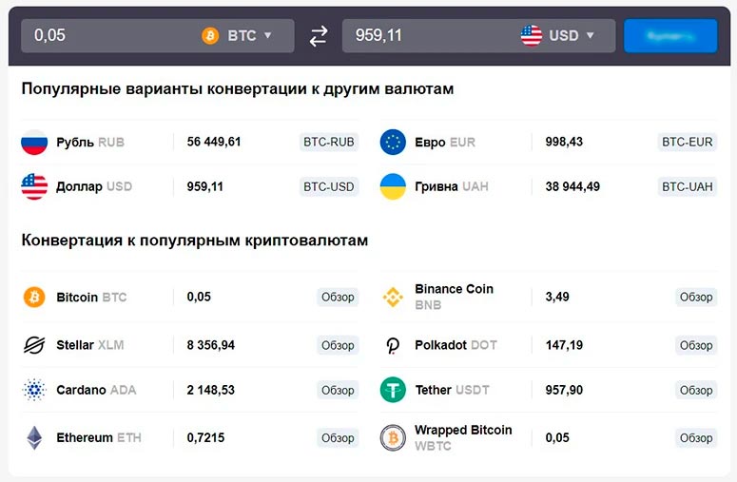Click the Wrapped Bitcoin logo icon
Screen dimensions: 737x482
(x=393, y=438)
